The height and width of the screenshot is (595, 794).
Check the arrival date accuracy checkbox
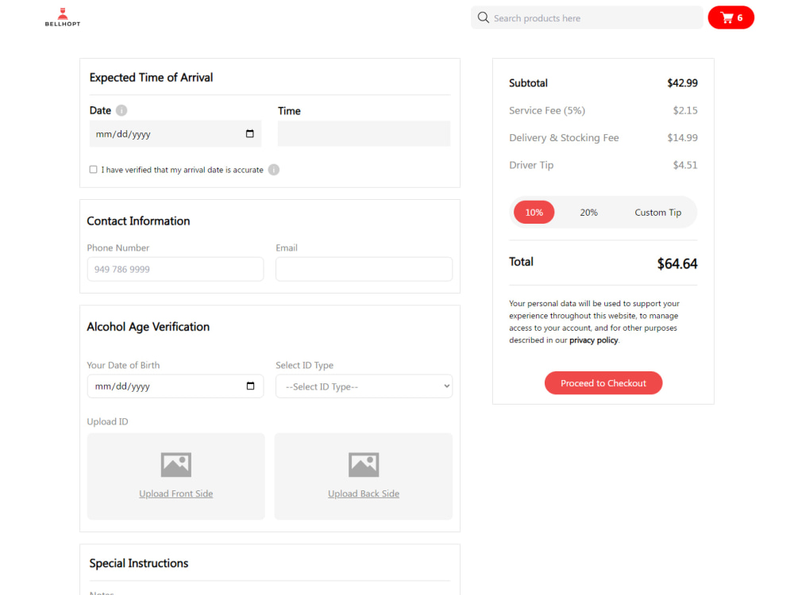(x=93, y=169)
